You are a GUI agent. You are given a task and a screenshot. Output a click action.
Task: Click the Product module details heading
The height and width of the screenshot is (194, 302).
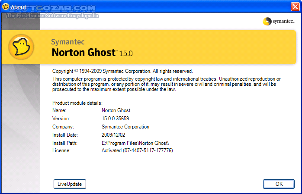[x=77, y=103]
